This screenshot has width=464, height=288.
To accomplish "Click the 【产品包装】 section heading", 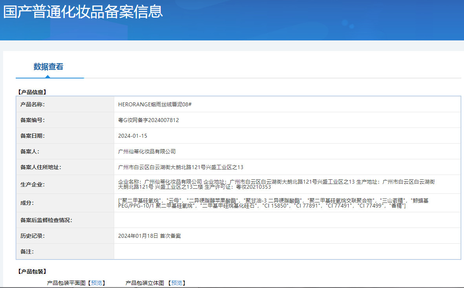I will (32, 272).
